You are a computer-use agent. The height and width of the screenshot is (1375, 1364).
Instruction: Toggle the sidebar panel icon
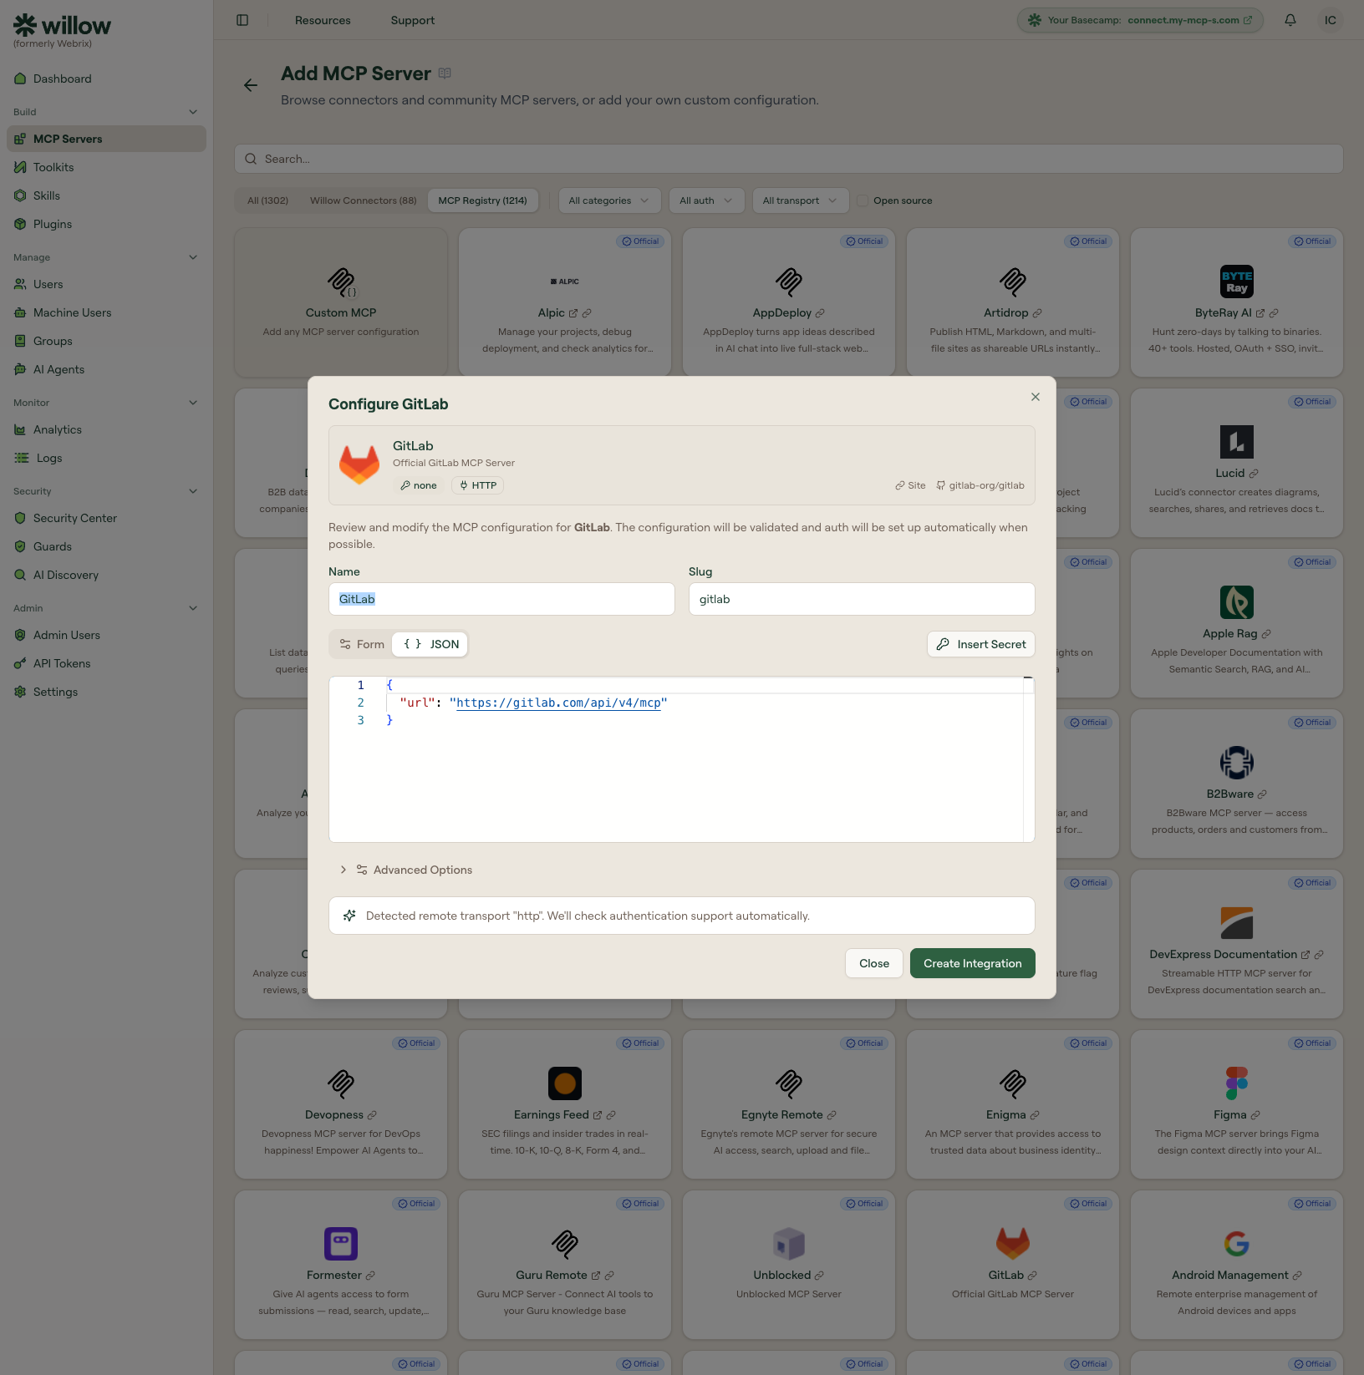(242, 20)
